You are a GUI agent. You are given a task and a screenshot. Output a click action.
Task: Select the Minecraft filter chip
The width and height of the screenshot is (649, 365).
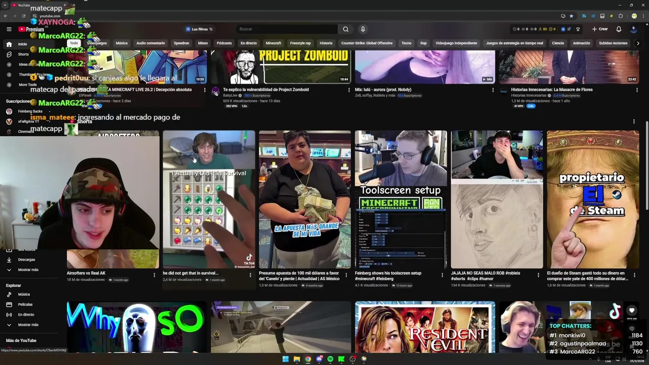click(x=273, y=43)
